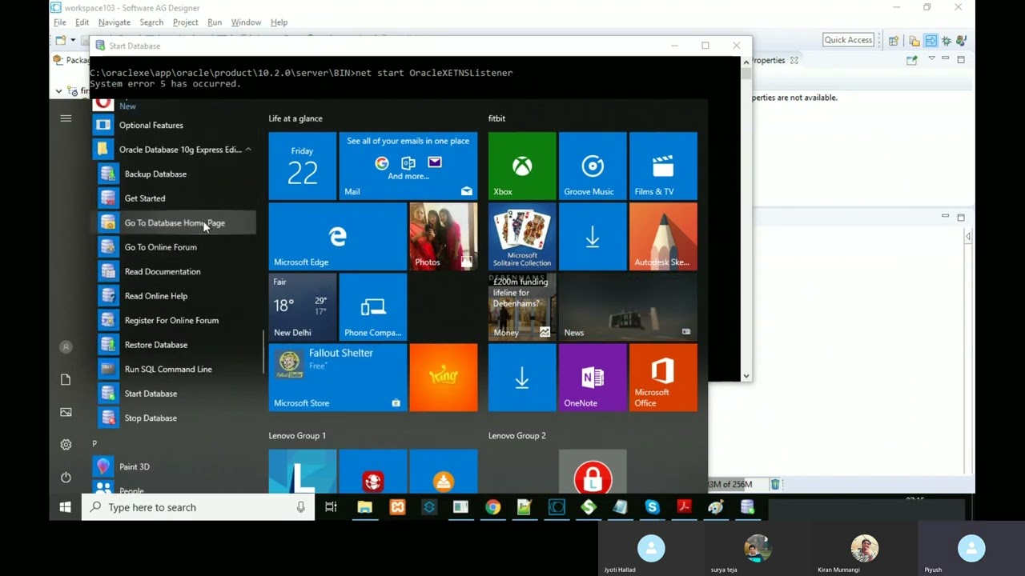
Task: Open the Help menu
Action: tap(279, 22)
